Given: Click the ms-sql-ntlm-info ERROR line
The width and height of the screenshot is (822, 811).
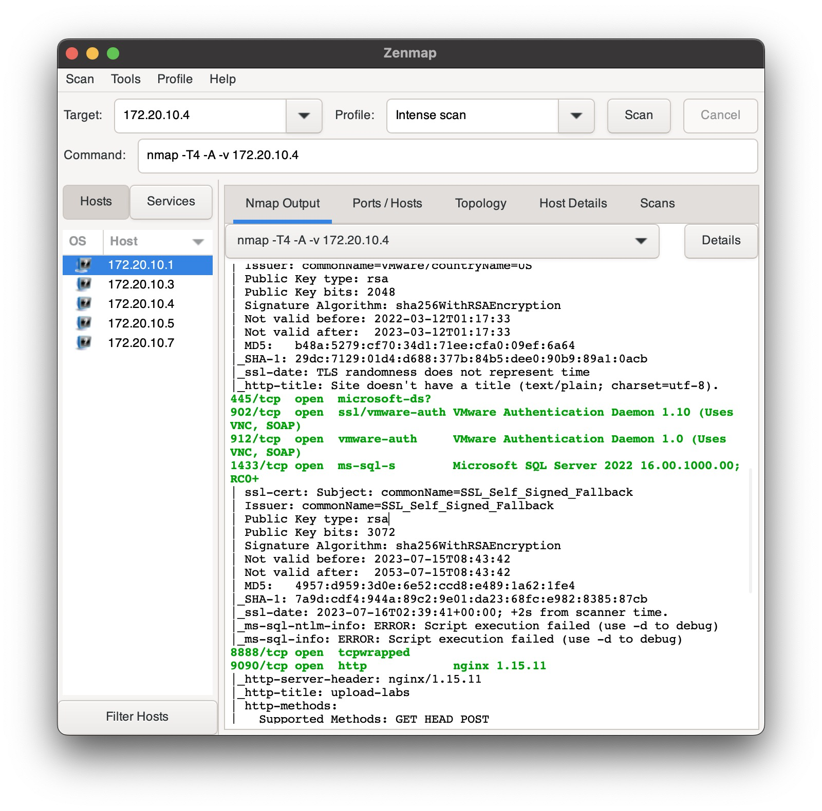Looking at the screenshot, I should (x=477, y=626).
